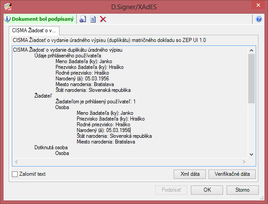The height and width of the screenshot is (204, 268).
Task: Click the info icon beside Dokument bol podpísaný
Action: pyautogui.click(x=7, y=19)
